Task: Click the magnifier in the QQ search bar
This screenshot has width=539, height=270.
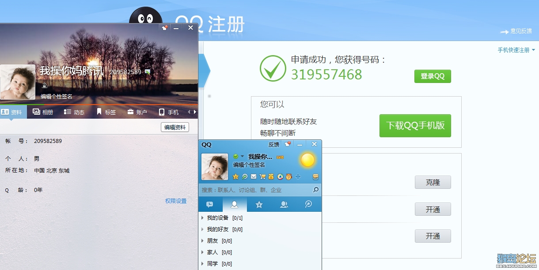Action: [x=315, y=190]
